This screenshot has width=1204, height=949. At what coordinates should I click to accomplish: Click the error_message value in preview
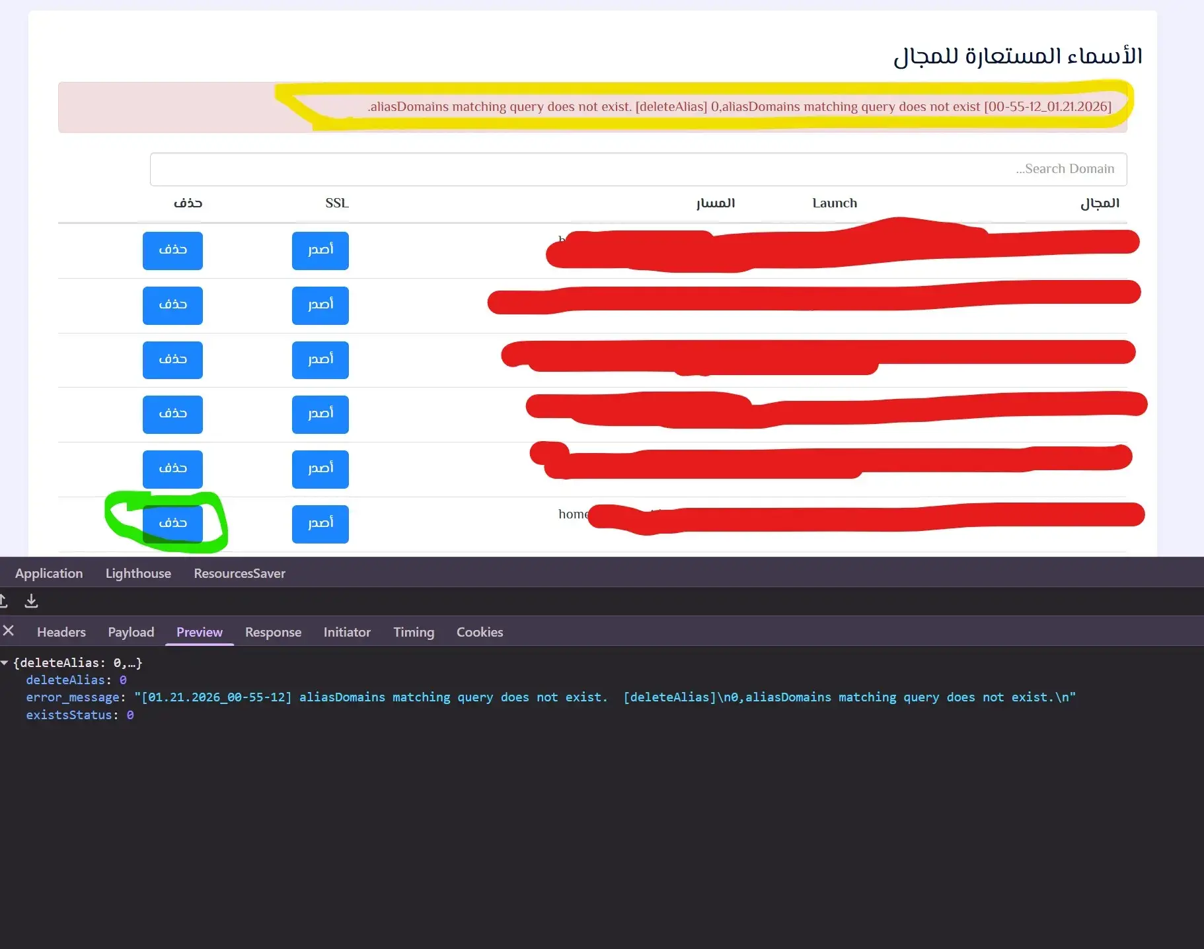(x=604, y=697)
